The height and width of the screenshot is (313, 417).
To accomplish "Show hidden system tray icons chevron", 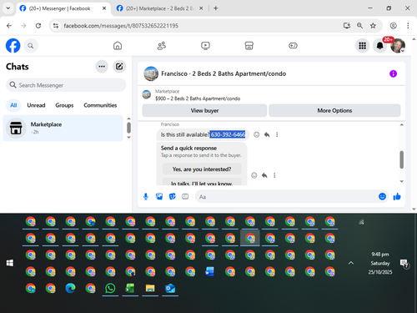I will coord(351,263).
